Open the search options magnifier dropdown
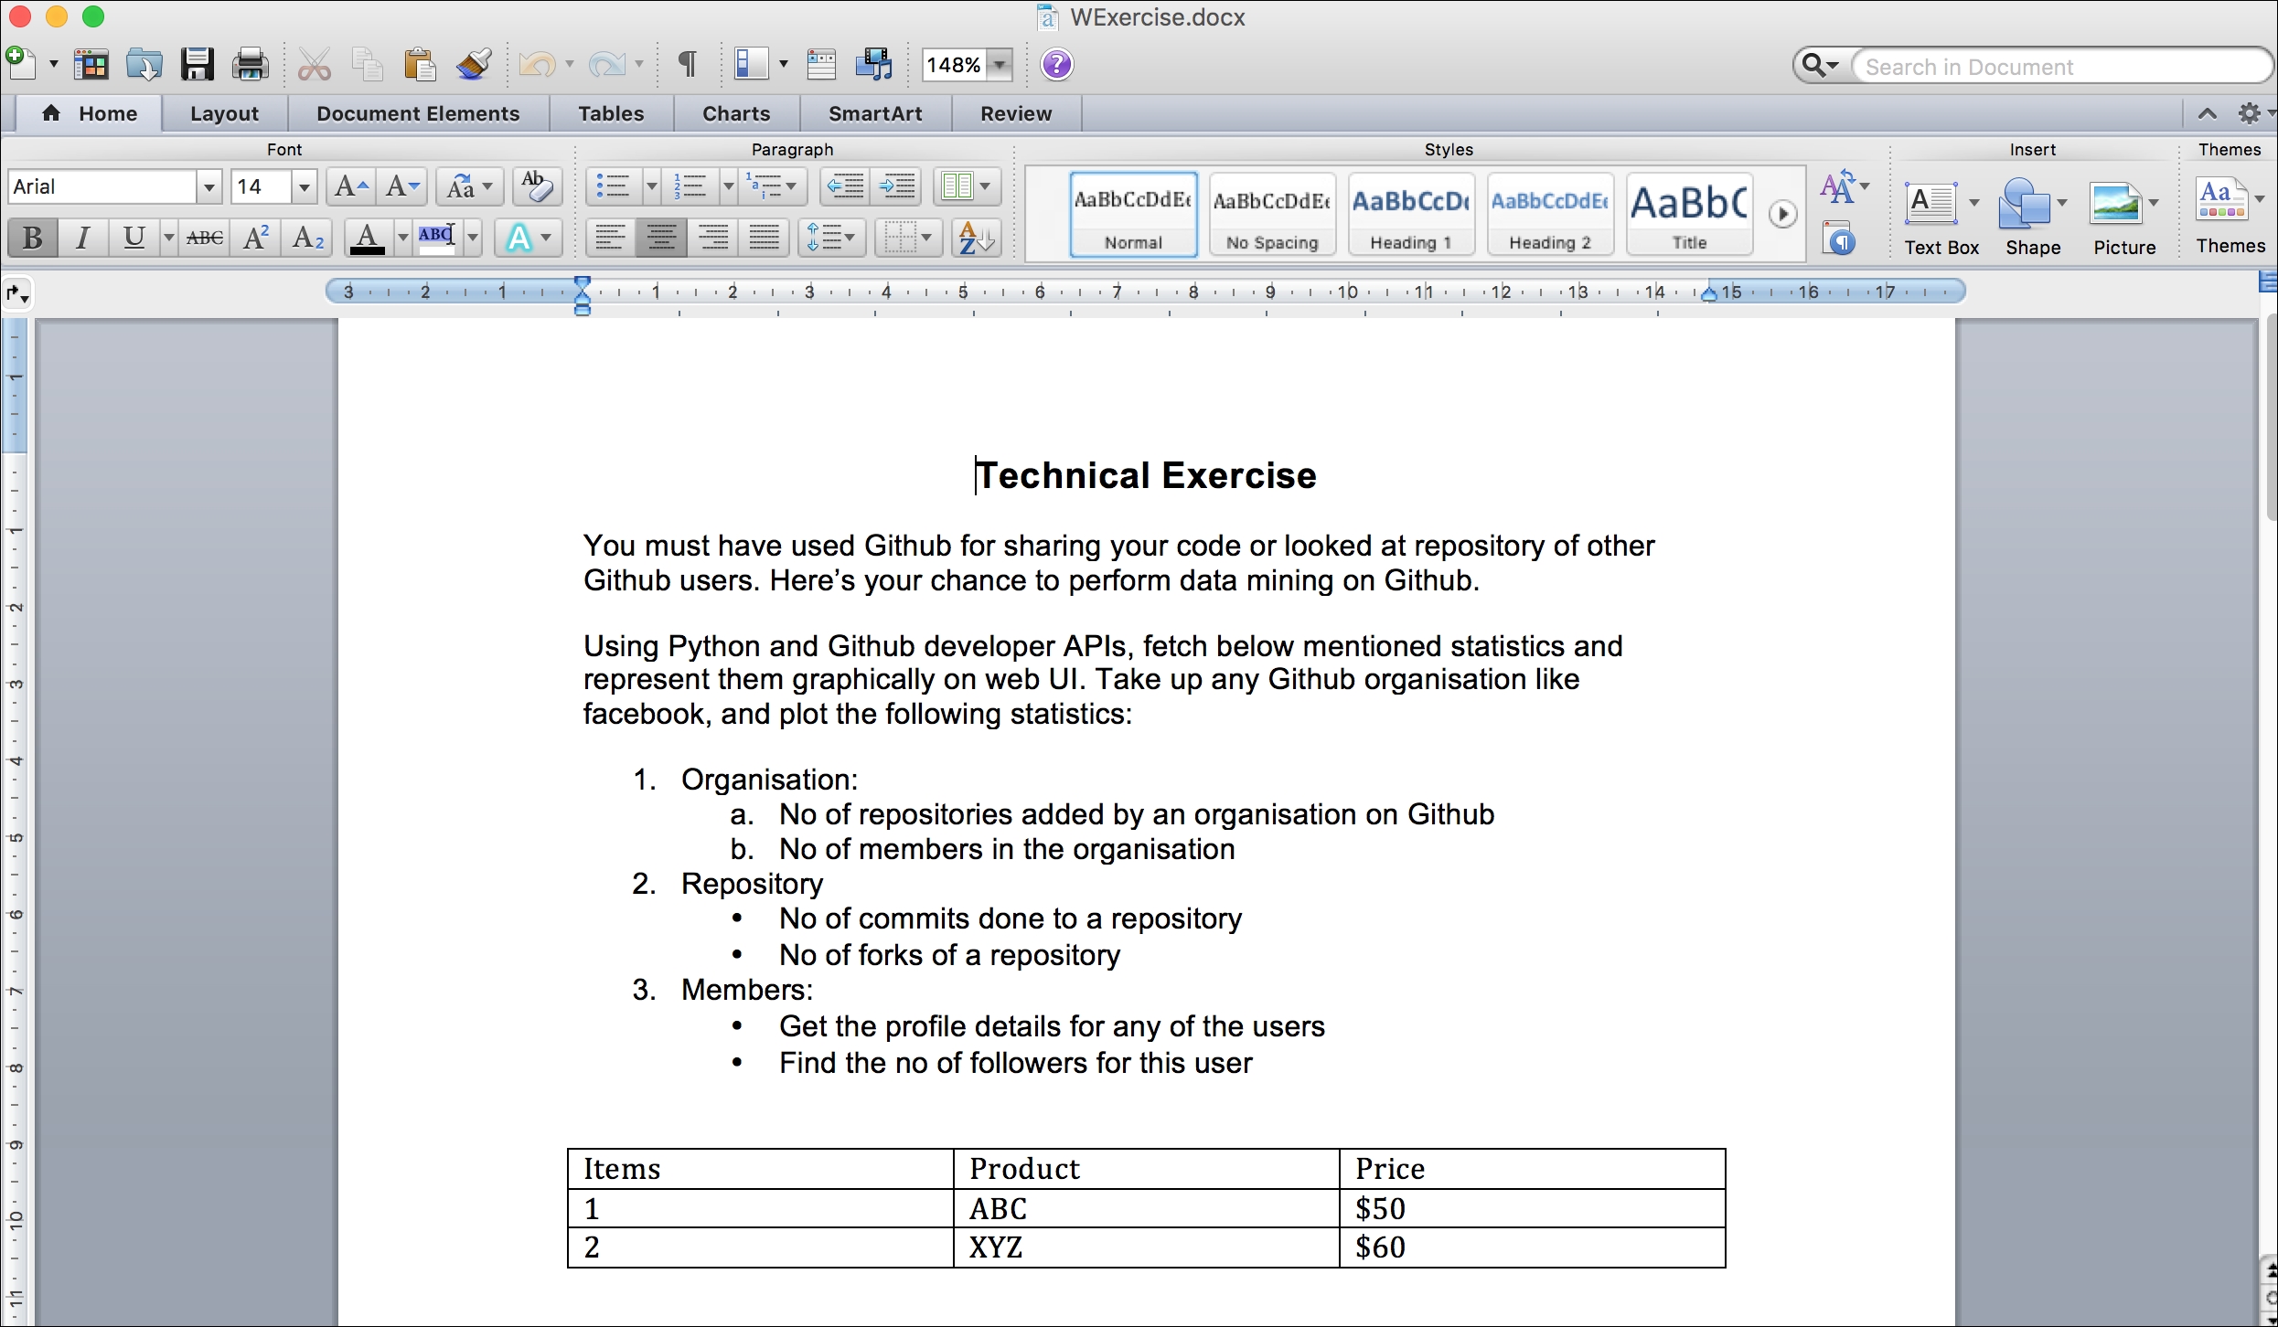Screen dimensions: 2278x1327 [1820, 66]
